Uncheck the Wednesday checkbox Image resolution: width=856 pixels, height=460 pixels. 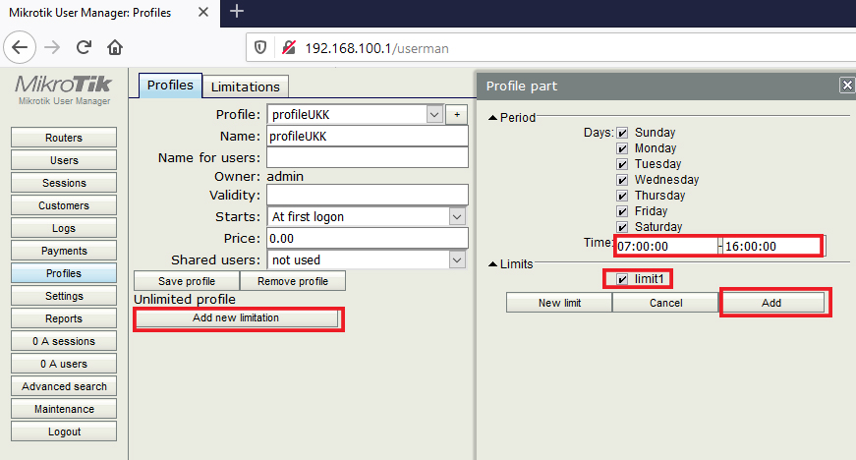[622, 180]
